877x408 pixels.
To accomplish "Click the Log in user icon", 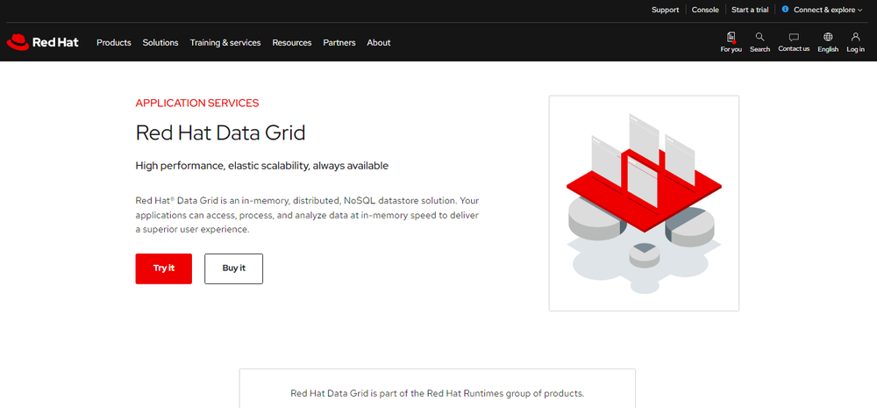I will point(855,37).
